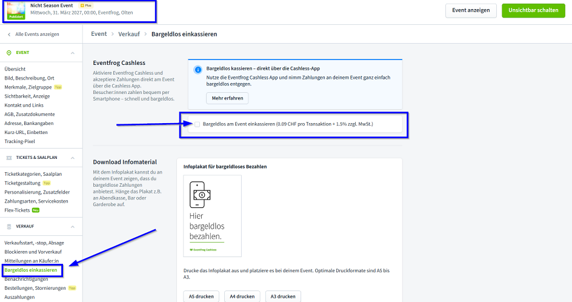Collapse the TICKETS & SAALPLAN section
This screenshot has width=572, height=302.
click(73, 158)
